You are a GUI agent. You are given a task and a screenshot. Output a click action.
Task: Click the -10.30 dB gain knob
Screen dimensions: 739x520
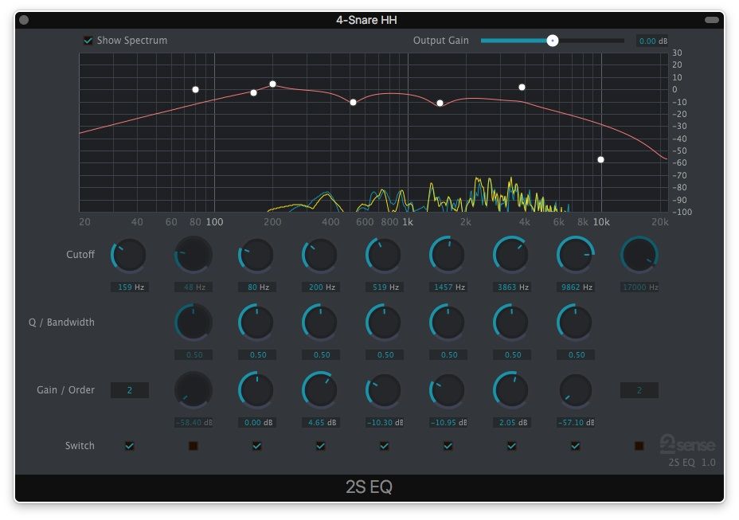point(383,390)
